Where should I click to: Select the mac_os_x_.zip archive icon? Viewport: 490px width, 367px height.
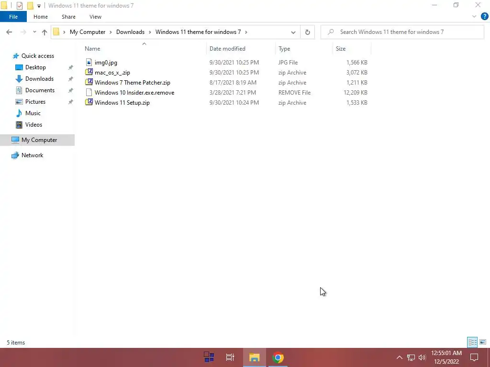(x=89, y=72)
